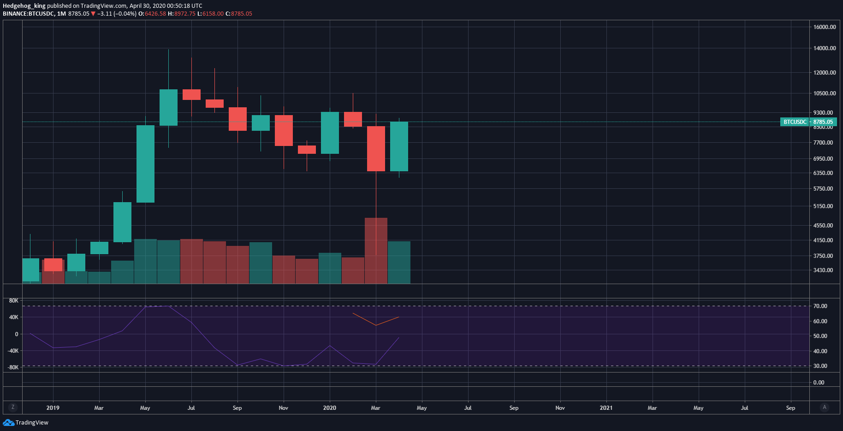843x431 pixels.
Task: Click the 0.00 label on right axis
Action: pos(819,383)
